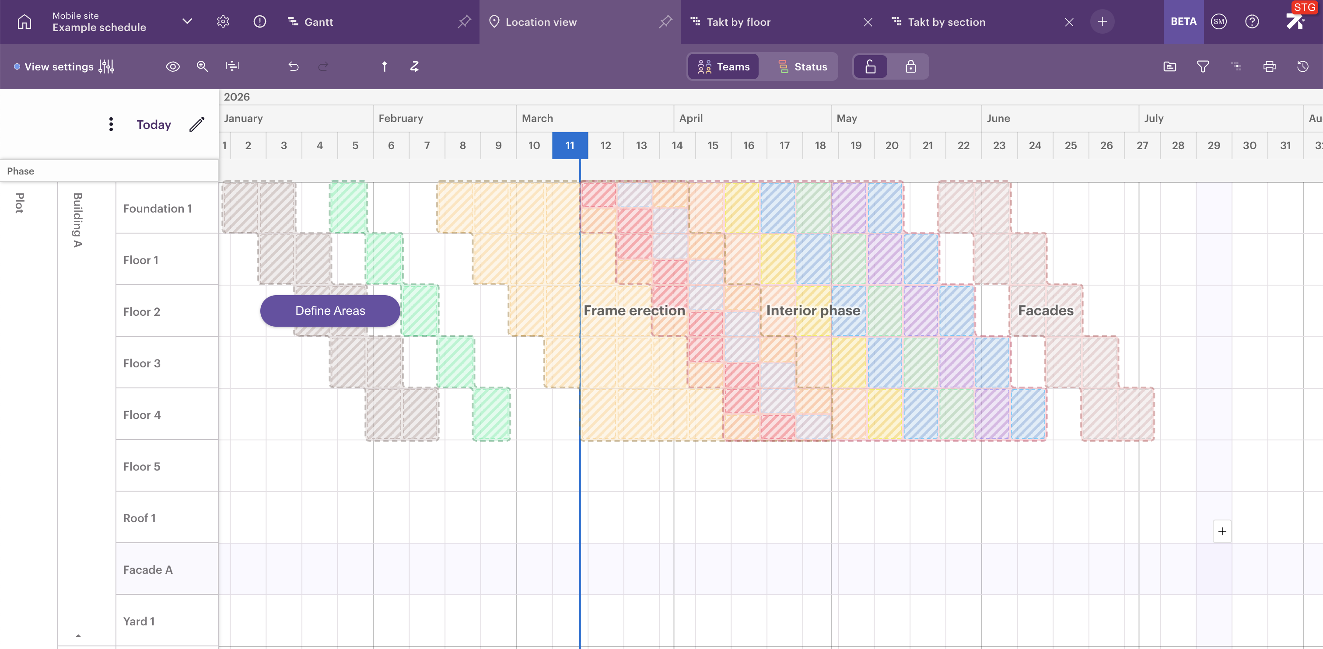
Task: Switch to Status coloring mode
Action: click(x=802, y=66)
